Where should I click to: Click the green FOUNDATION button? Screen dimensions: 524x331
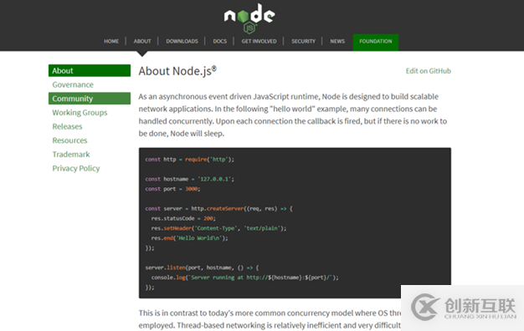pyautogui.click(x=376, y=43)
